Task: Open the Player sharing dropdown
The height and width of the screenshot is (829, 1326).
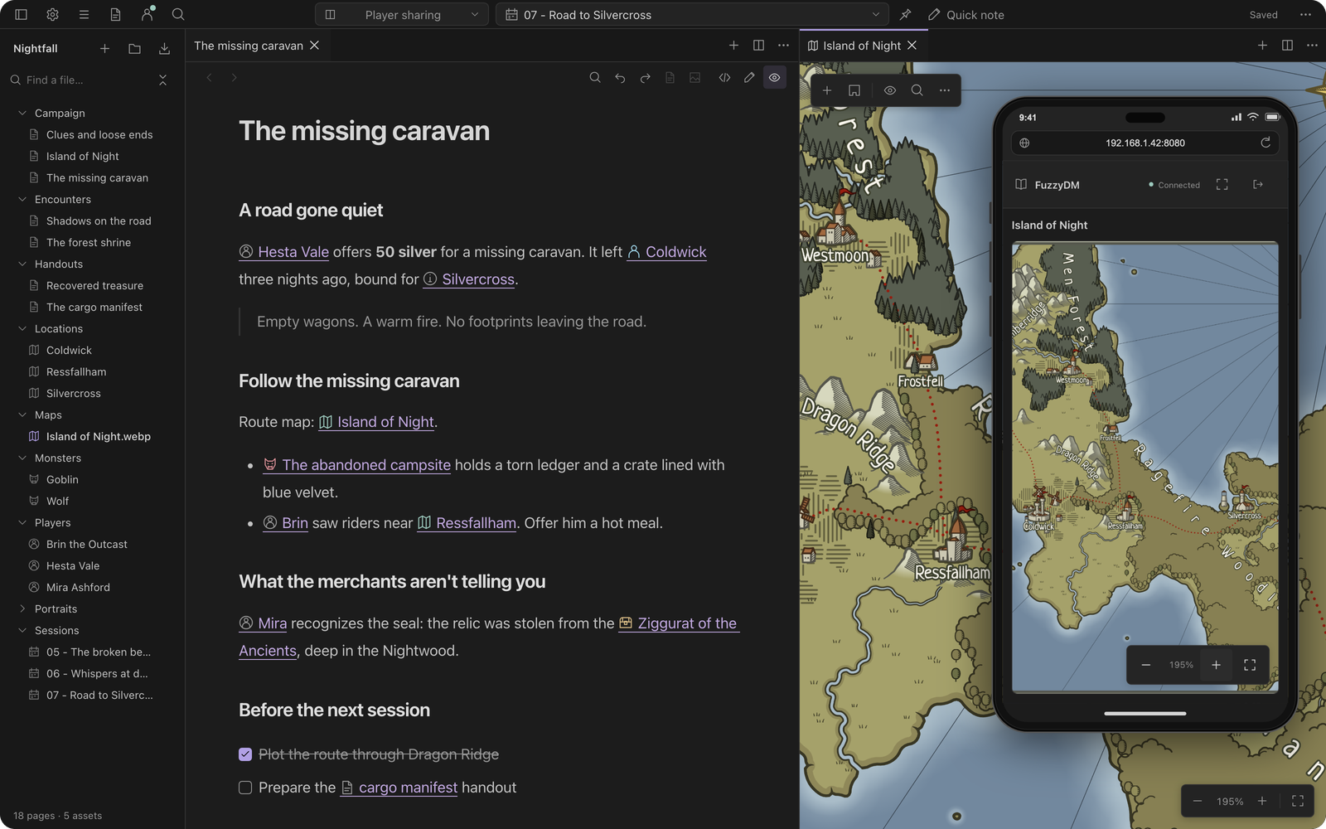Action: pyautogui.click(x=402, y=15)
